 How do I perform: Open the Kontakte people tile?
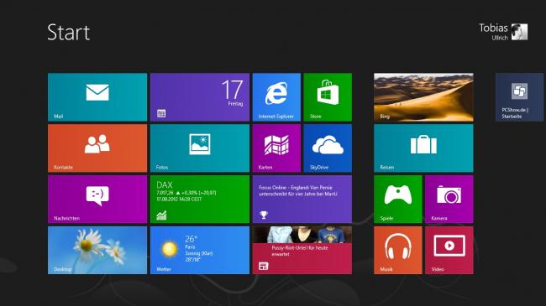(x=97, y=148)
